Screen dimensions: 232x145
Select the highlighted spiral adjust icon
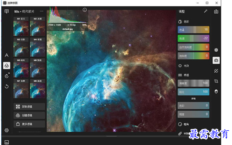(x=216, y=60)
